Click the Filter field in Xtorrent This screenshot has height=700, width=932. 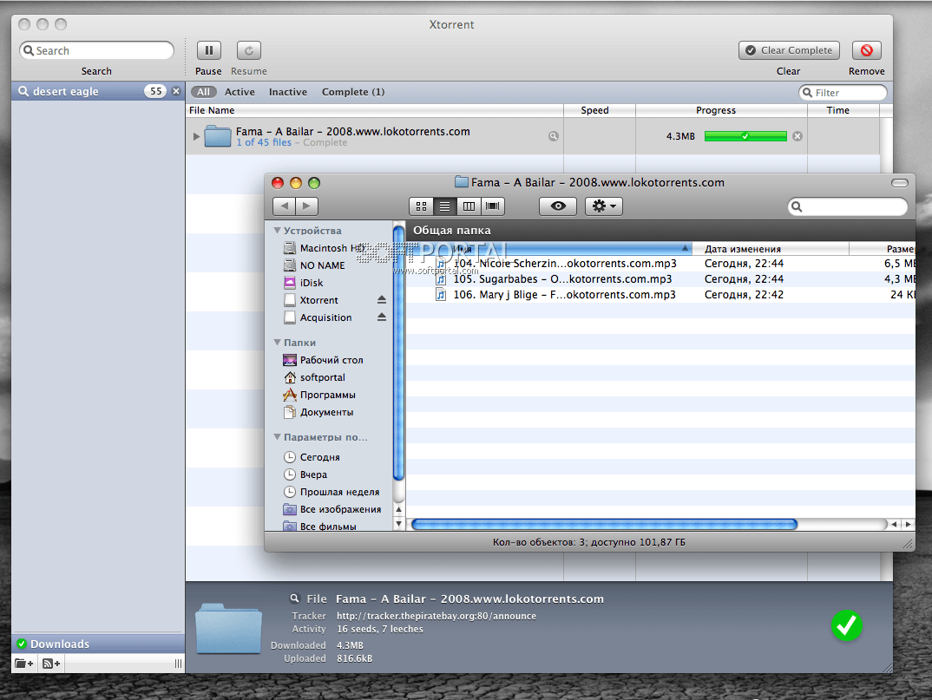[x=843, y=93]
